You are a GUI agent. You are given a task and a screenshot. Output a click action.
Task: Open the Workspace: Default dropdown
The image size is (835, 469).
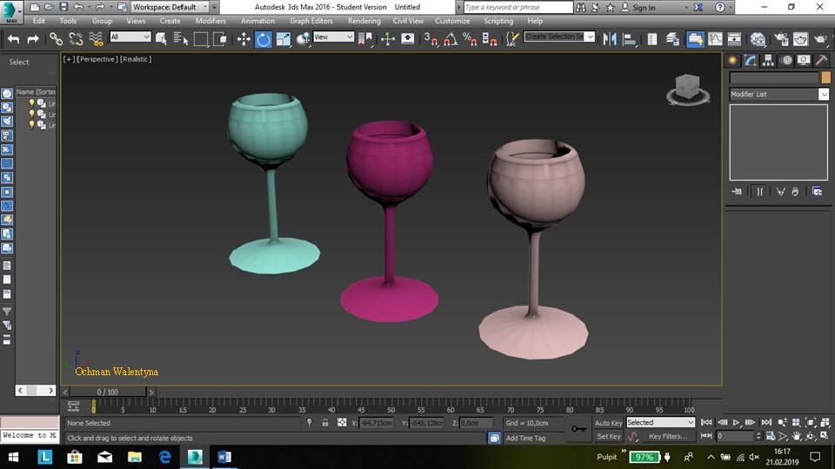click(170, 7)
